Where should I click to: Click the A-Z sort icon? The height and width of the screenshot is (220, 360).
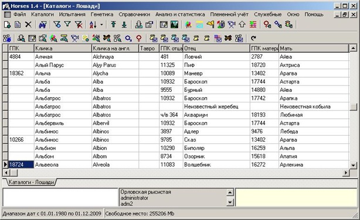coord(93,25)
